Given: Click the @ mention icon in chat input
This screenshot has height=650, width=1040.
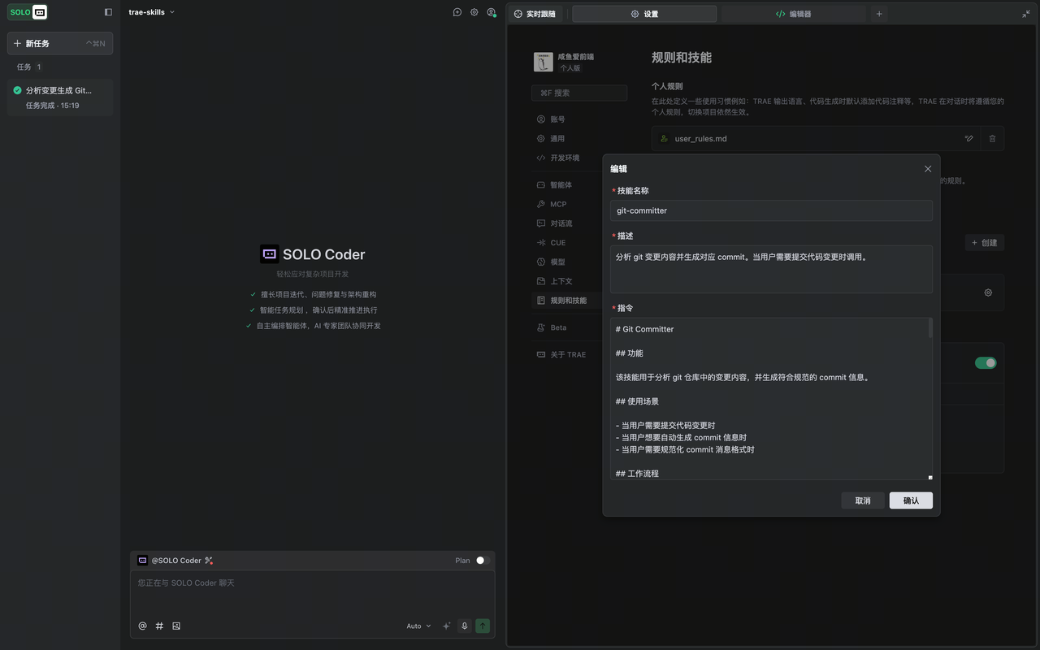Looking at the screenshot, I should (142, 626).
